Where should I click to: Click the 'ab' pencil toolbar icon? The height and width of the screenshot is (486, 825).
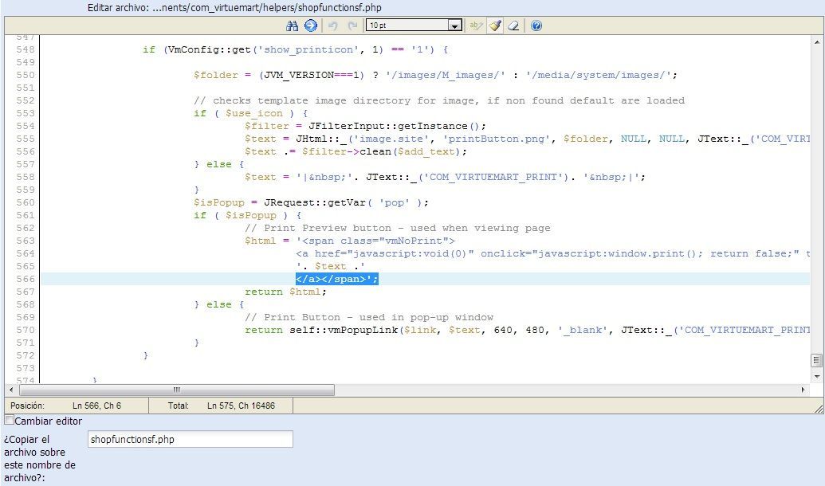[476, 25]
